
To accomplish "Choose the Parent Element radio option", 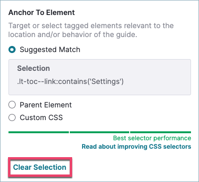I will coord(12,105).
